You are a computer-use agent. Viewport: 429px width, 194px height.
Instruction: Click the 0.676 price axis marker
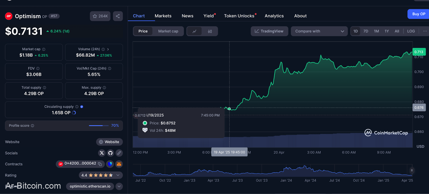tap(419, 108)
